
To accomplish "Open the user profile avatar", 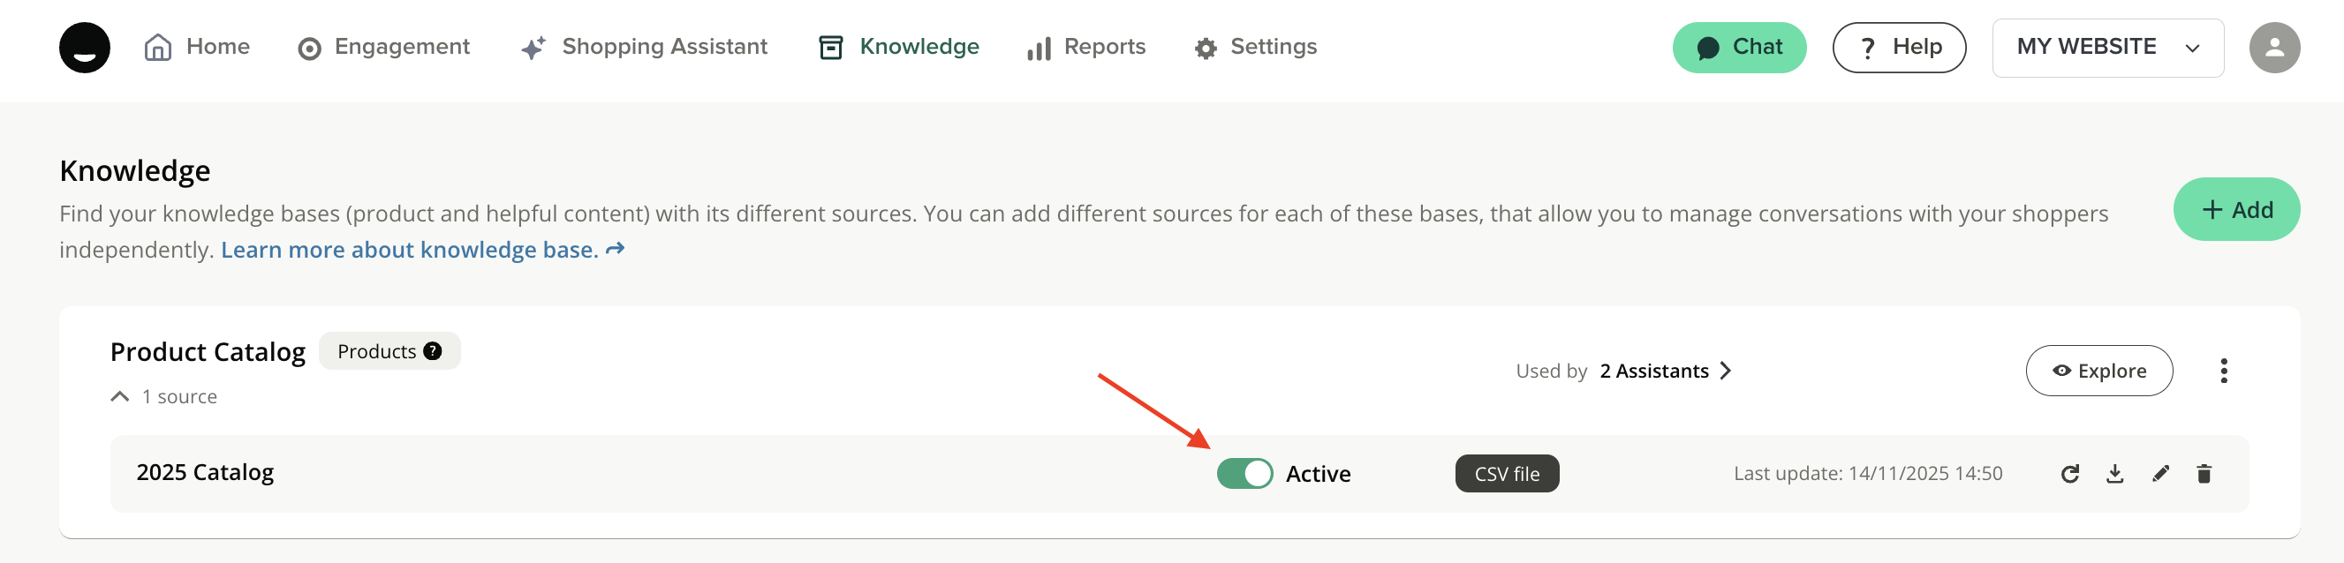I will pyautogui.click(x=2274, y=48).
